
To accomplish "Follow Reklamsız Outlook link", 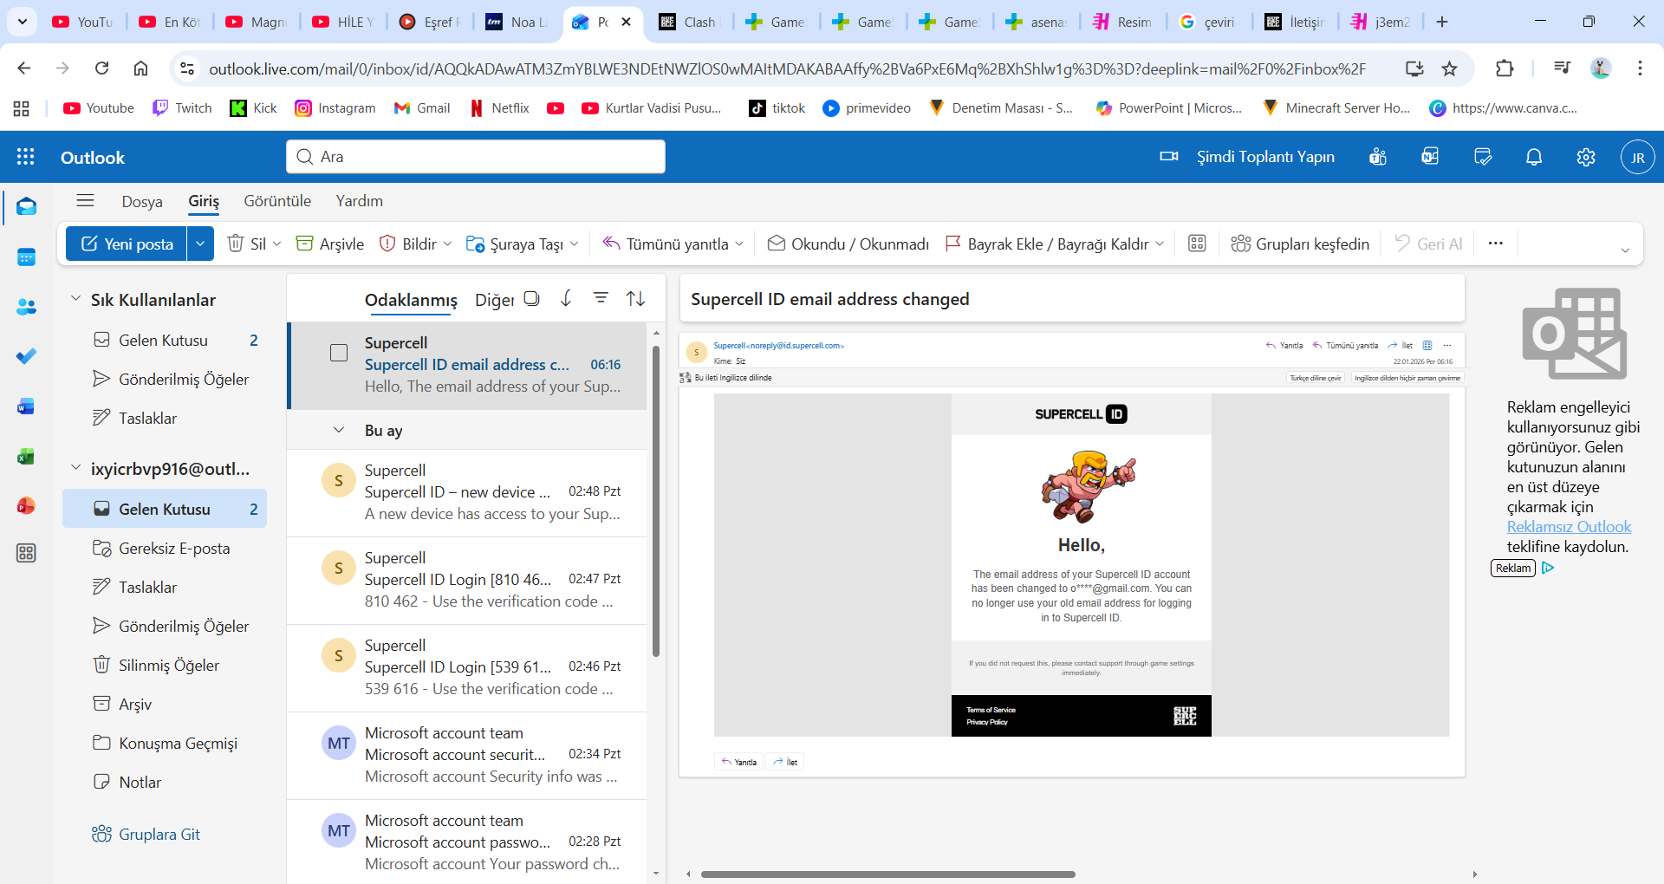I will pos(1569,526).
